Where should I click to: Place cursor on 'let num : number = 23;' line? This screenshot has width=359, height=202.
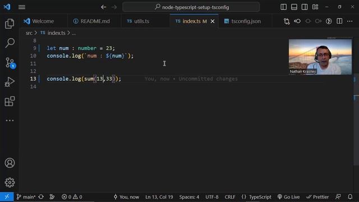81,48
